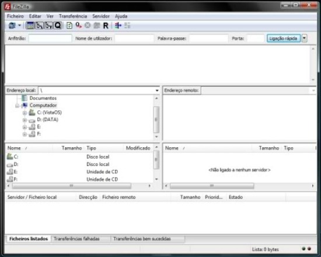Toggle remote directory tree icon

[x=48, y=26]
